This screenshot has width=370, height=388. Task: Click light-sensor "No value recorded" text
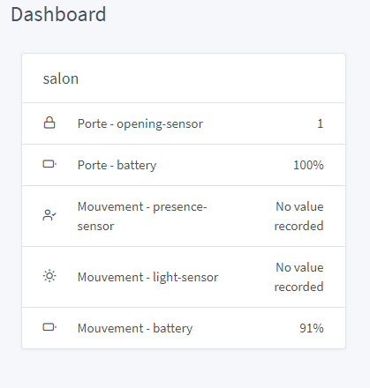(299, 277)
